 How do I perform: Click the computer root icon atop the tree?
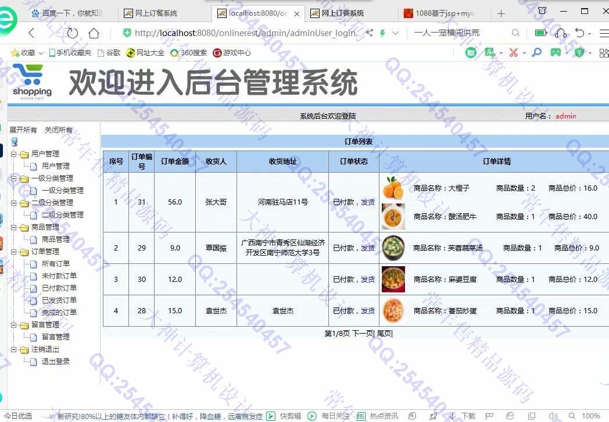click(15, 141)
